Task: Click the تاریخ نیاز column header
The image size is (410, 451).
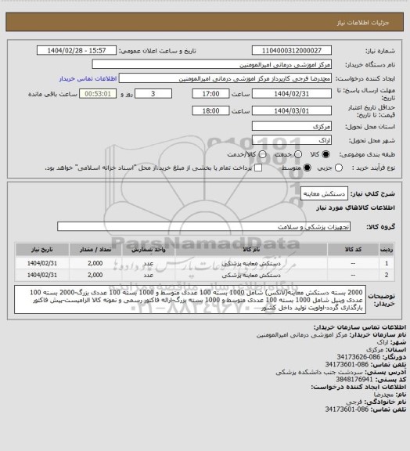Action: tap(42, 250)
